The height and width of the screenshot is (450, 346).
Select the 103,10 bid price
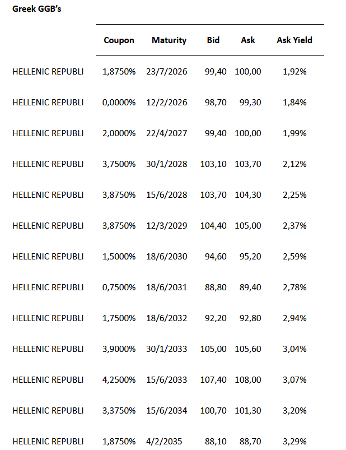(x=213, y=164)
